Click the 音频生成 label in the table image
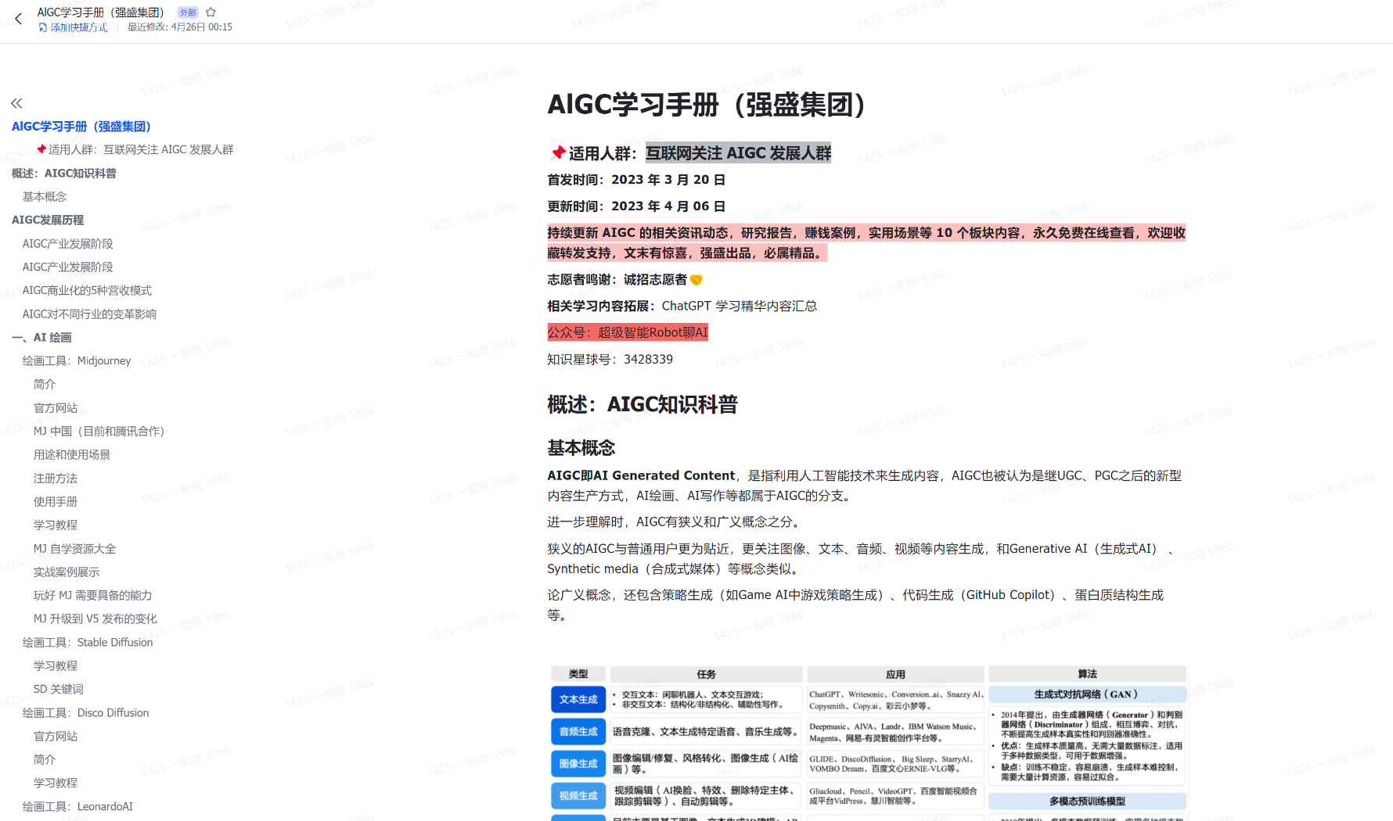This screenshot has height=821, width=1393. pyautogui.click(x=578, y=732)
